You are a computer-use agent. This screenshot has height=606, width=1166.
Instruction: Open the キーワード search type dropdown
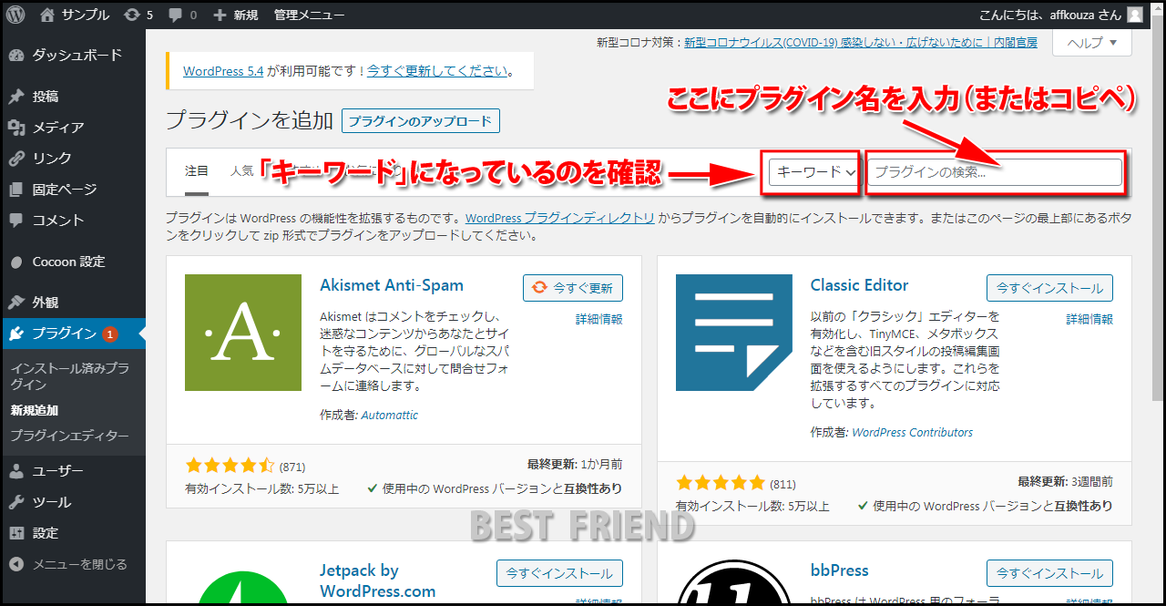[814, 171]
